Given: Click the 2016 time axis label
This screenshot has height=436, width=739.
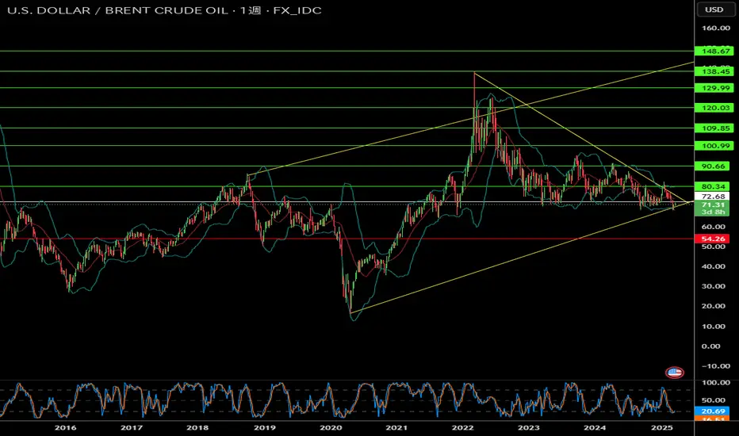Looking at the screenshot, I should point(66,427).
